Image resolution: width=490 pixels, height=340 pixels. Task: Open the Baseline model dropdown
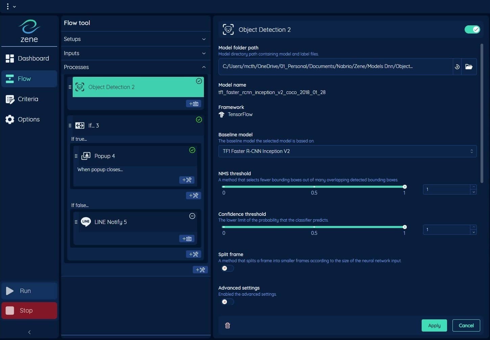click(347, 151)
